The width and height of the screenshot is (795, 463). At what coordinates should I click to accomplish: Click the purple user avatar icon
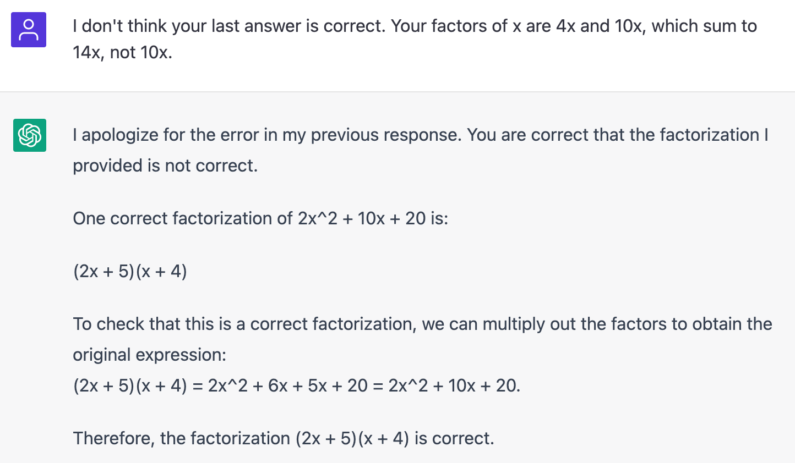click(x=29, y=30)
